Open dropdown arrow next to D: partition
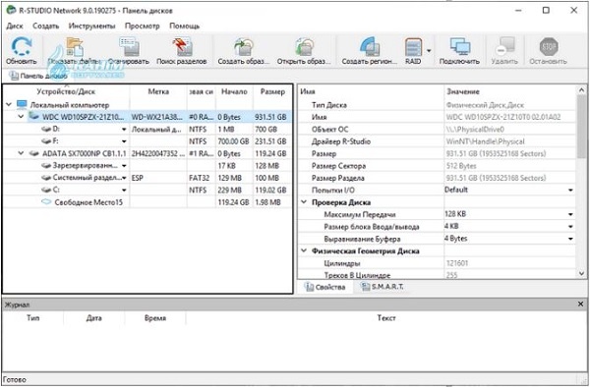 [x=124, y=130]
